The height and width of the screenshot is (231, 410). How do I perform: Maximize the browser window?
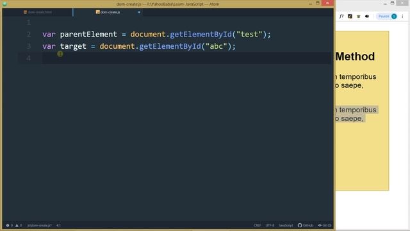tap(392, 3)
